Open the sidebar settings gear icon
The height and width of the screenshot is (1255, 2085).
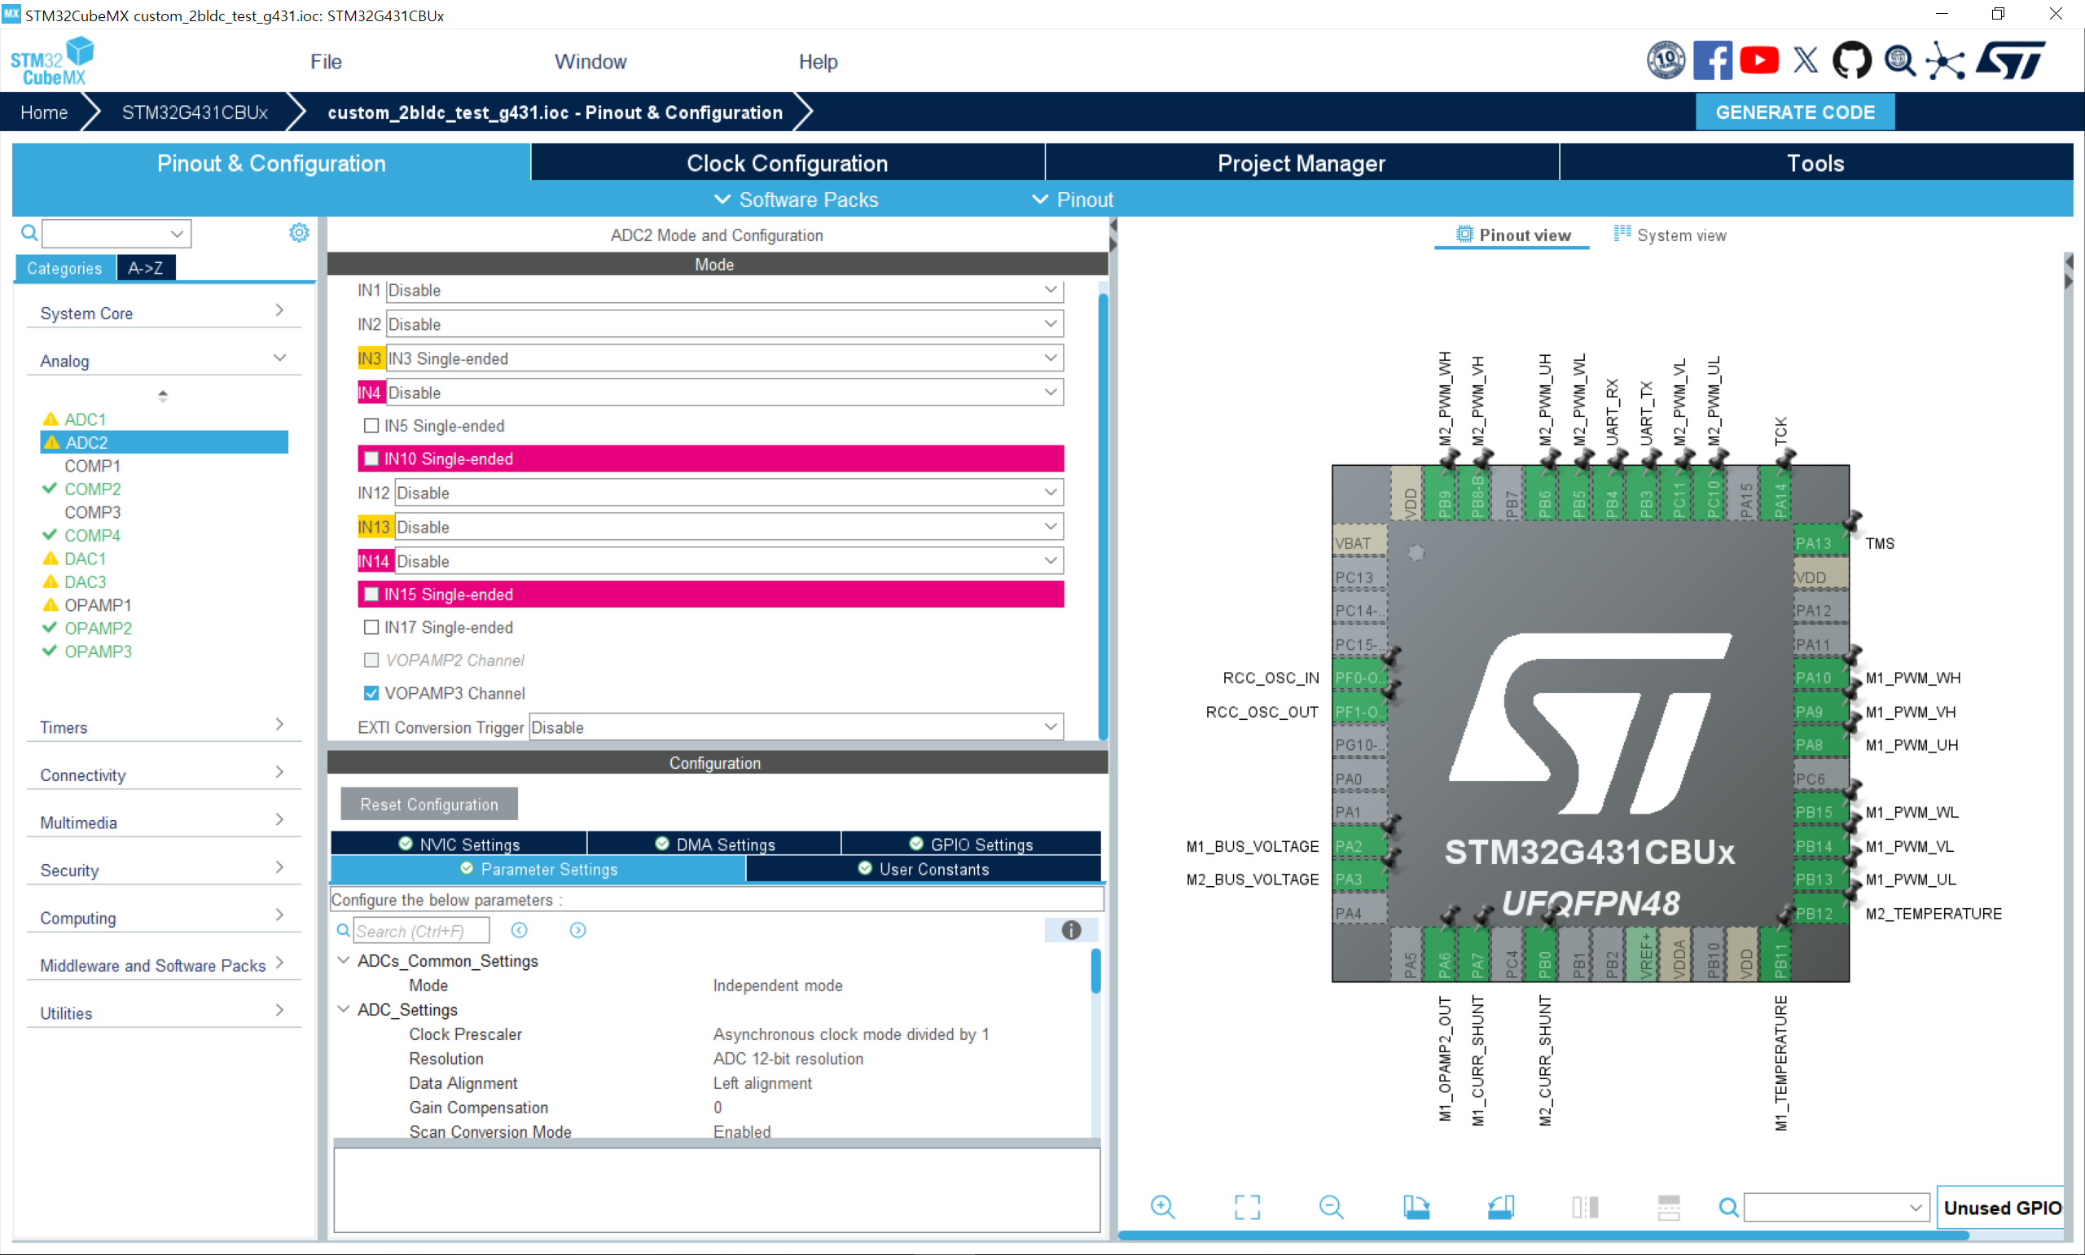click(298, 233)
